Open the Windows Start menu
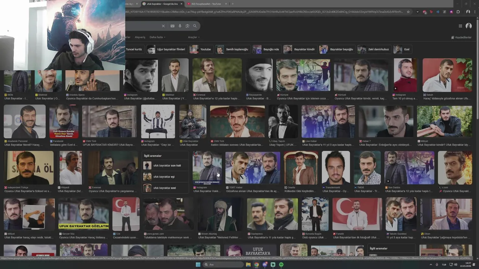The image size is (479, 269). click(x=198, y=265)
